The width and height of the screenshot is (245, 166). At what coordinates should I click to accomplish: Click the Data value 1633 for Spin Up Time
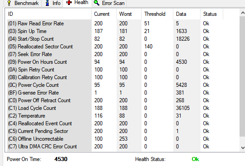[181, 31]
